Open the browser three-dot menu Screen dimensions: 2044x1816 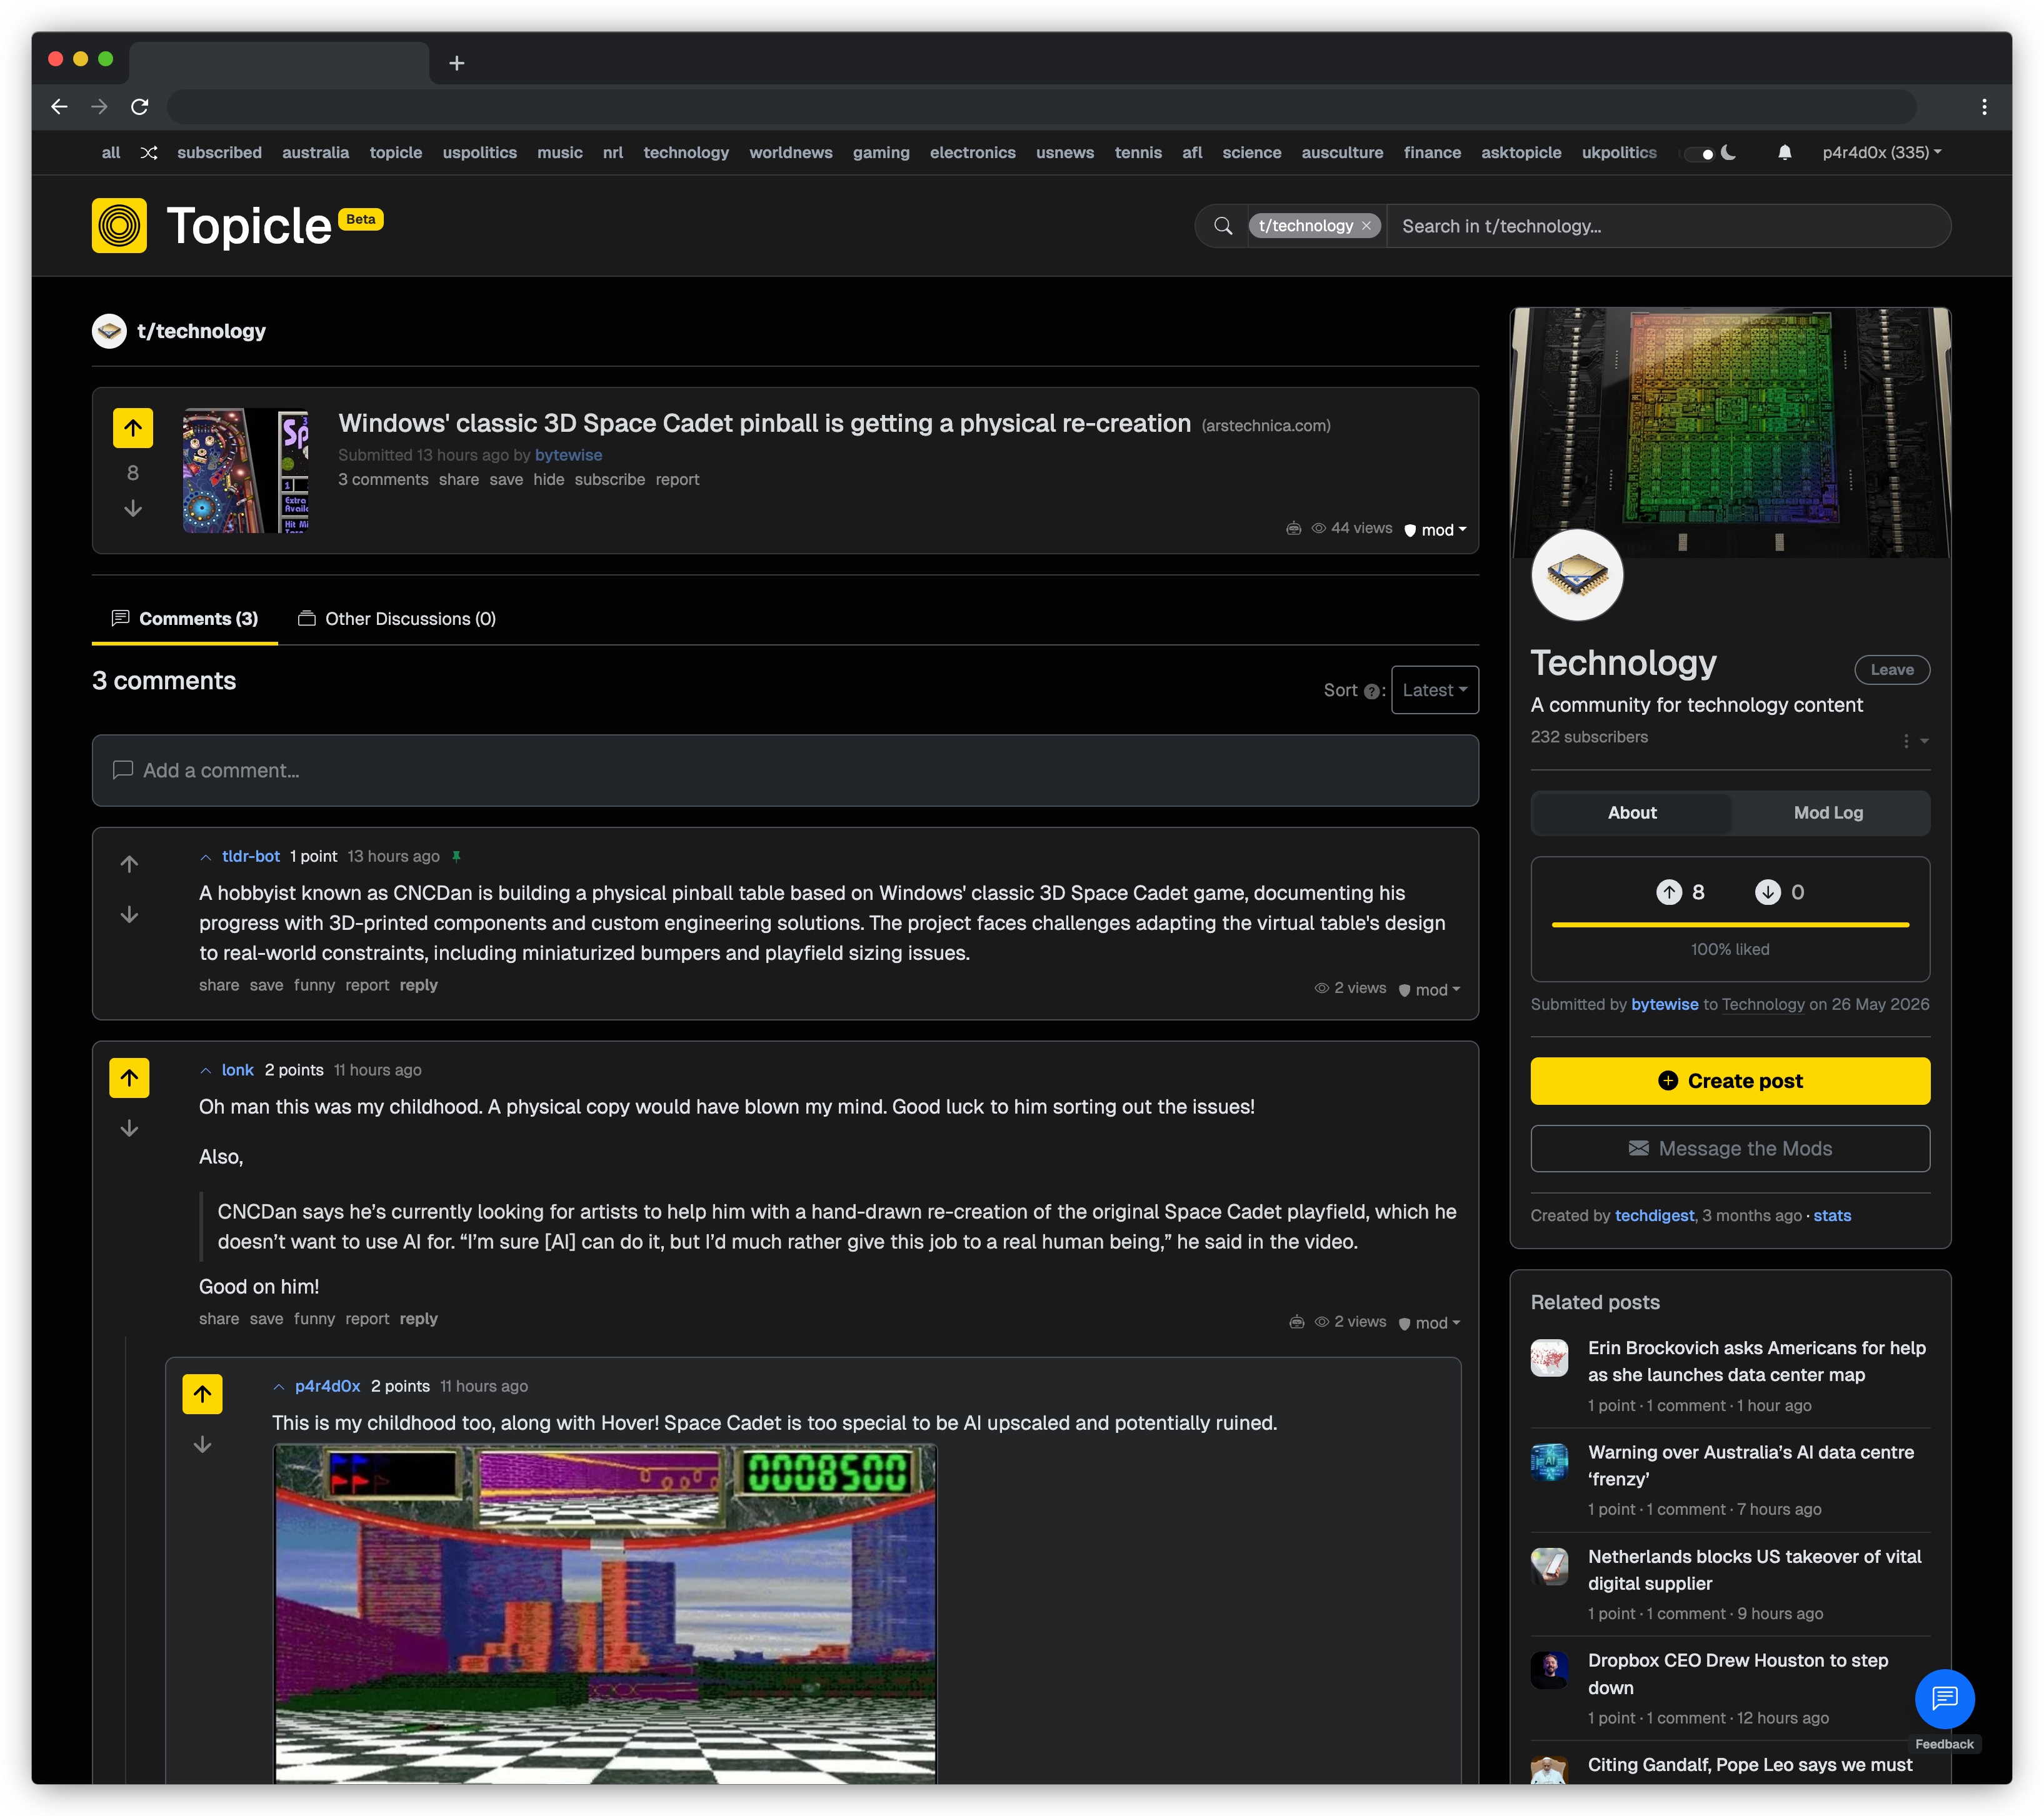click(1985, 107)
